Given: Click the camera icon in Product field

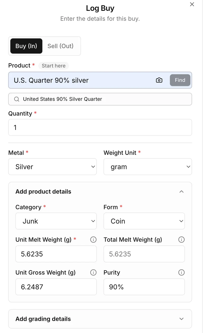Looking at the screenshot, I should pyautogui.click(x=159, y=80).
